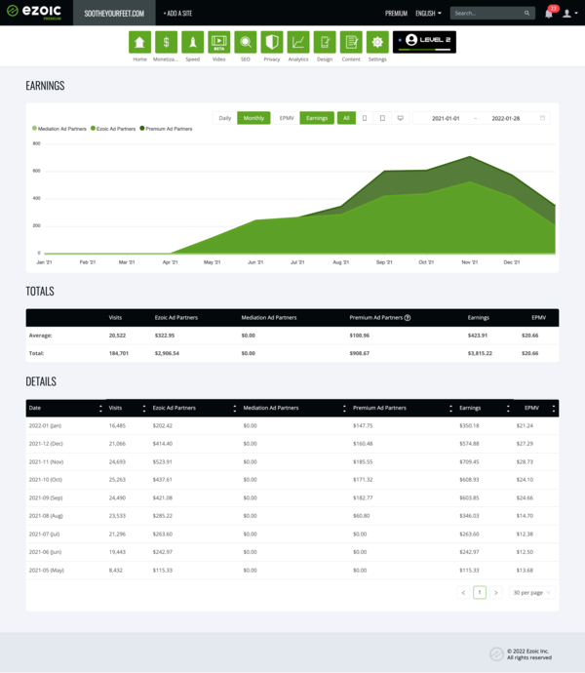Open the Content document icon

click(351, 42)
